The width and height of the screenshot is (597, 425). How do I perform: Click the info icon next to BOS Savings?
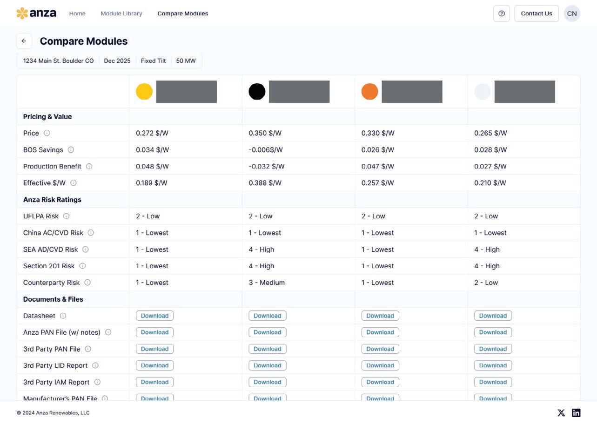tap(71, 150)
